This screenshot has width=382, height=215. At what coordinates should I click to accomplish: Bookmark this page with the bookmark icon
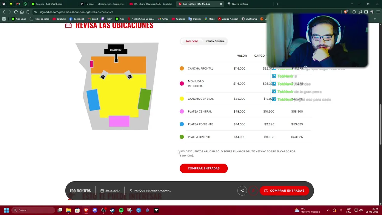(28, 12)
